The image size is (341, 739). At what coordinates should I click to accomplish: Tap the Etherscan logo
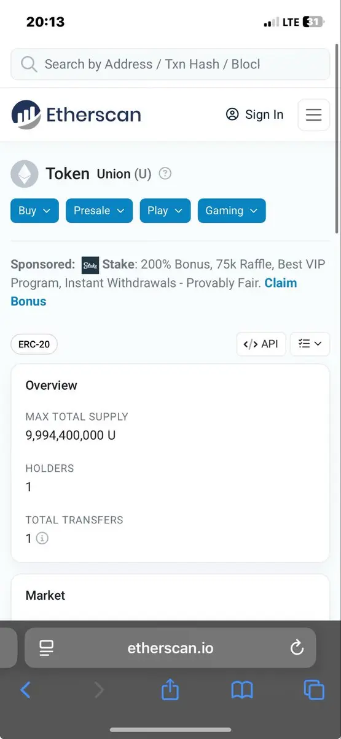(76, 115)
